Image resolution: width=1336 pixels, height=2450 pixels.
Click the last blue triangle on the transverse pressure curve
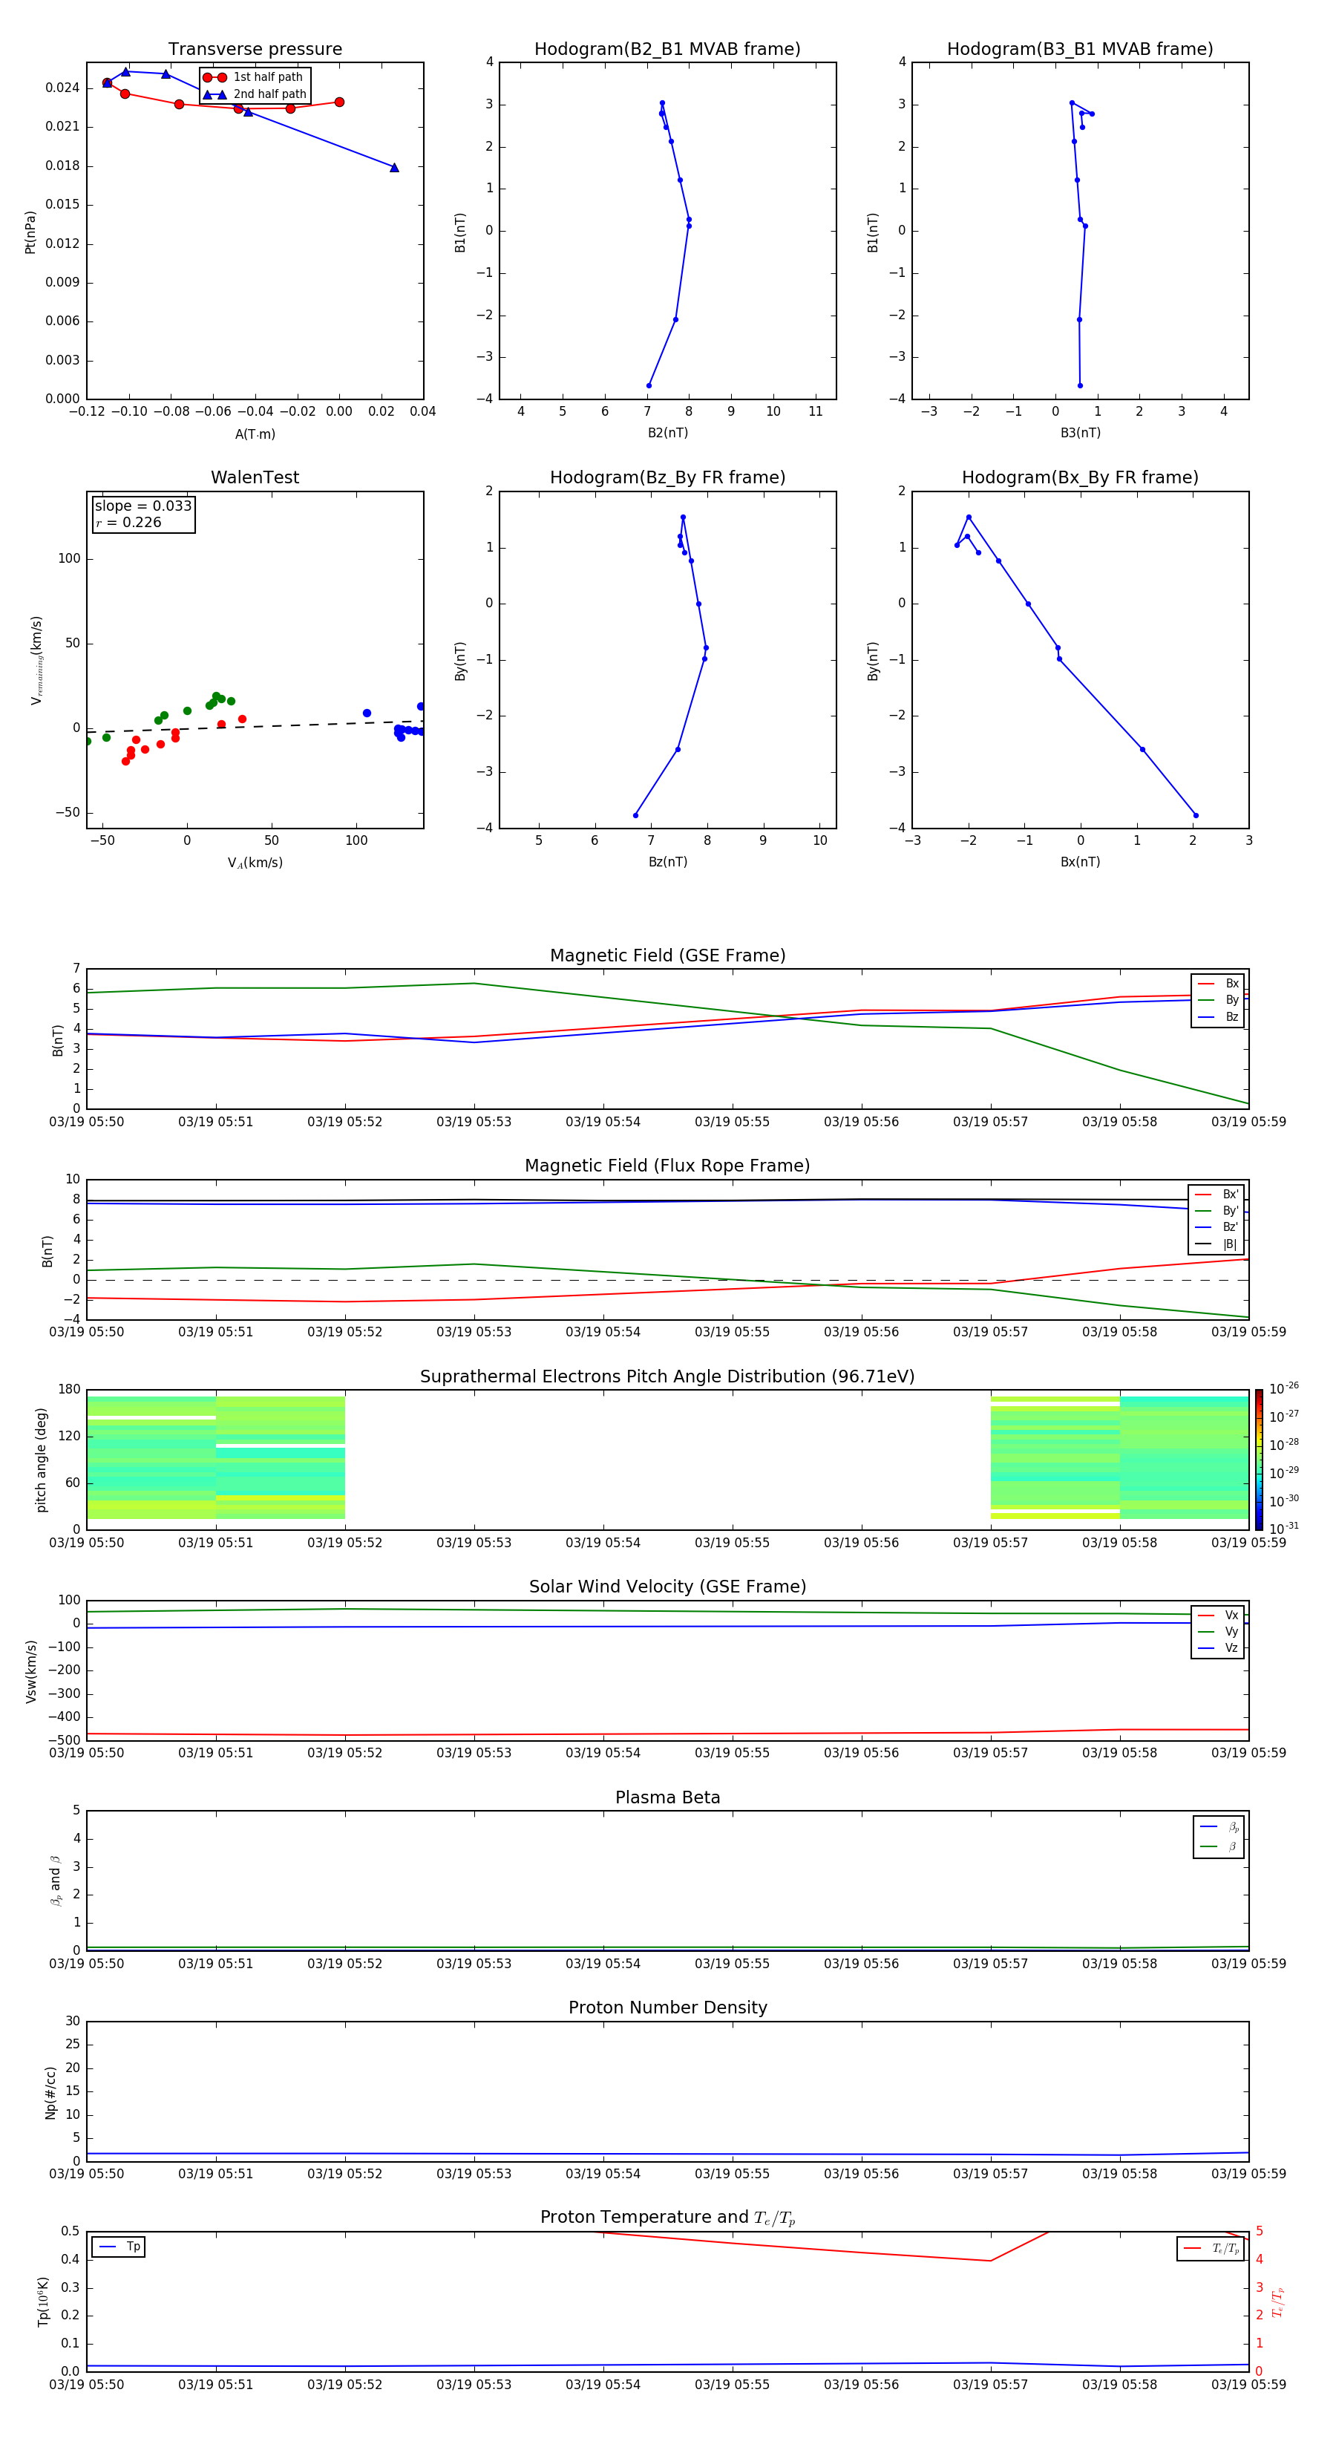(395, 167)
